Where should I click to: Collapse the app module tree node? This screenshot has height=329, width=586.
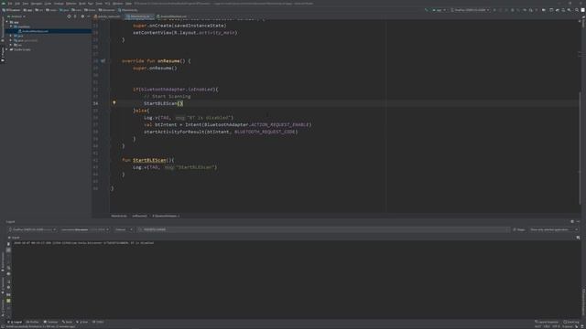tap(6, 22)
